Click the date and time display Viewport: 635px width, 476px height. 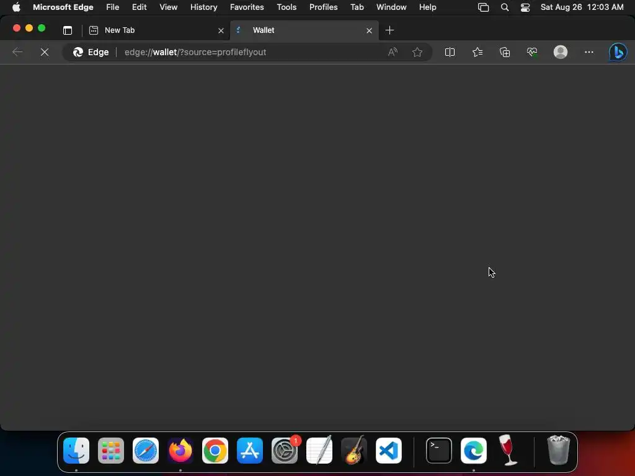tap(582, 7)
